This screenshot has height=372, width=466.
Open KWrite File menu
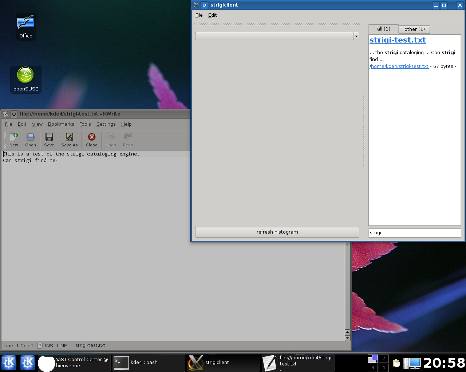point(9,124)
